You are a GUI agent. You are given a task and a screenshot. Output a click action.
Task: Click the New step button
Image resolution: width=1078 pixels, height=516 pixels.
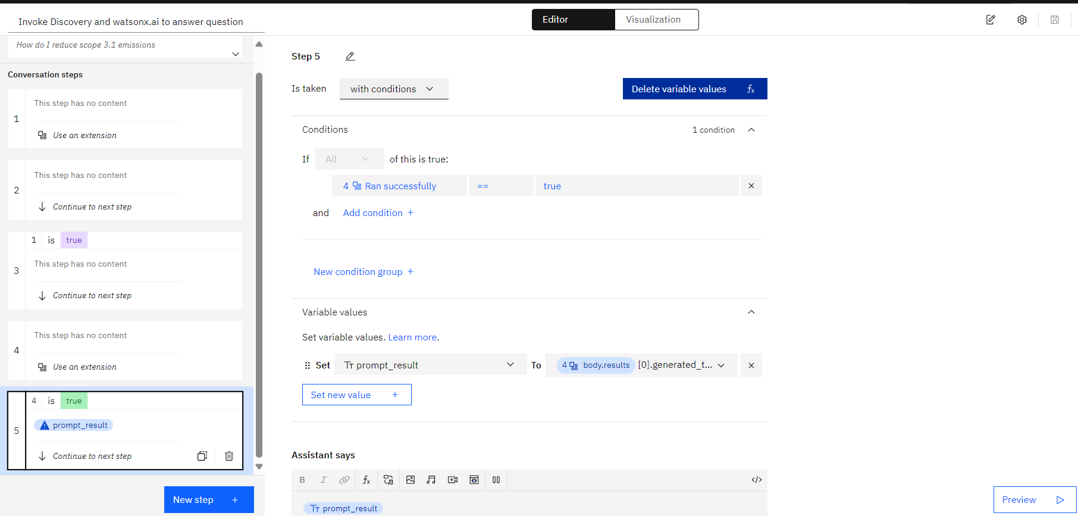(x=209, y=500)
